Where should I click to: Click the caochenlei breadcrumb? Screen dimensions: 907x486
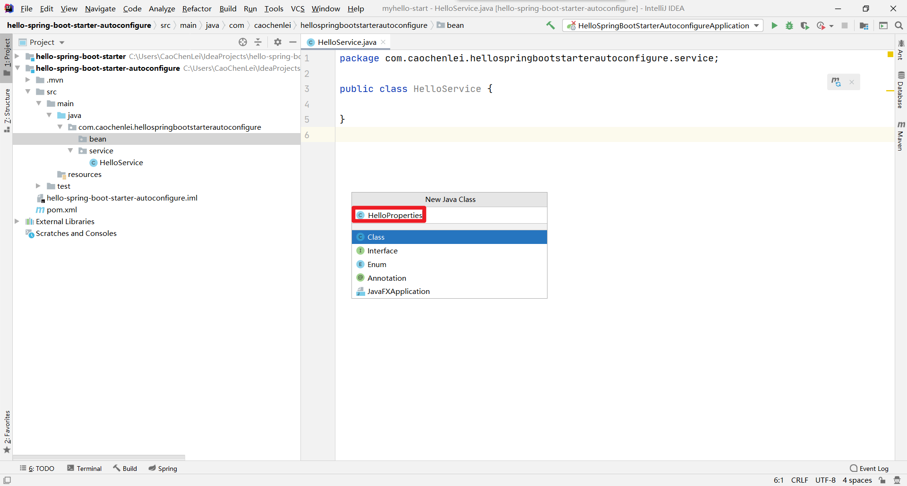click(x=273, y=25)
